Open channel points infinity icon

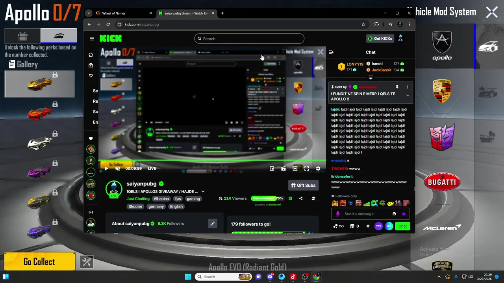(x=338, y=226)
